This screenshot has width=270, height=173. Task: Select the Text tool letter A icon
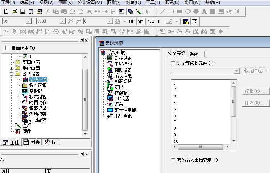[x=204, y=12]
